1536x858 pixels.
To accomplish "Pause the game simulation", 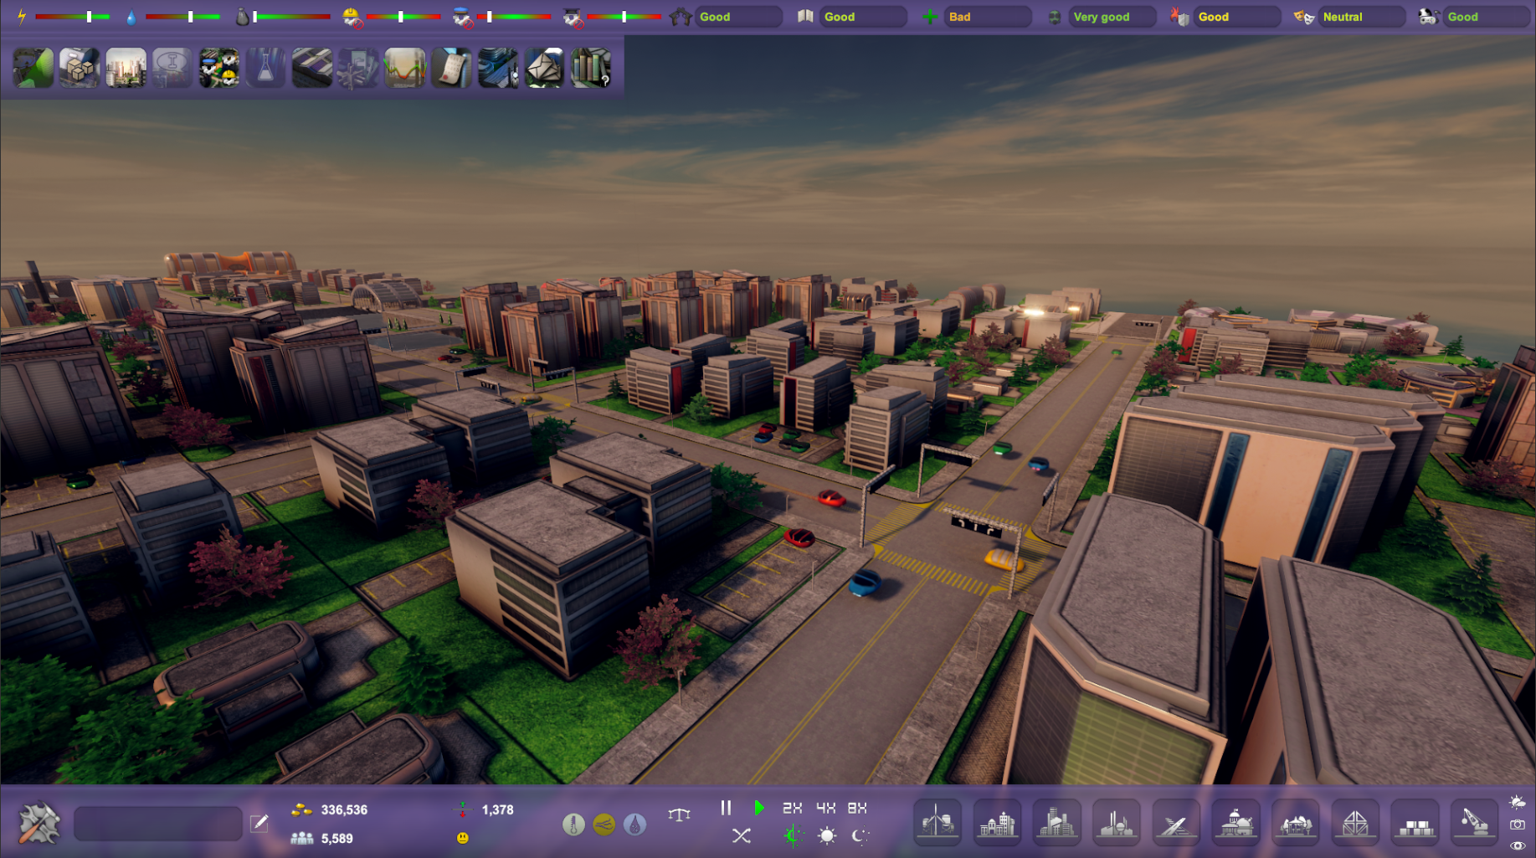I will pyautogui.click(x=726, y=808).
